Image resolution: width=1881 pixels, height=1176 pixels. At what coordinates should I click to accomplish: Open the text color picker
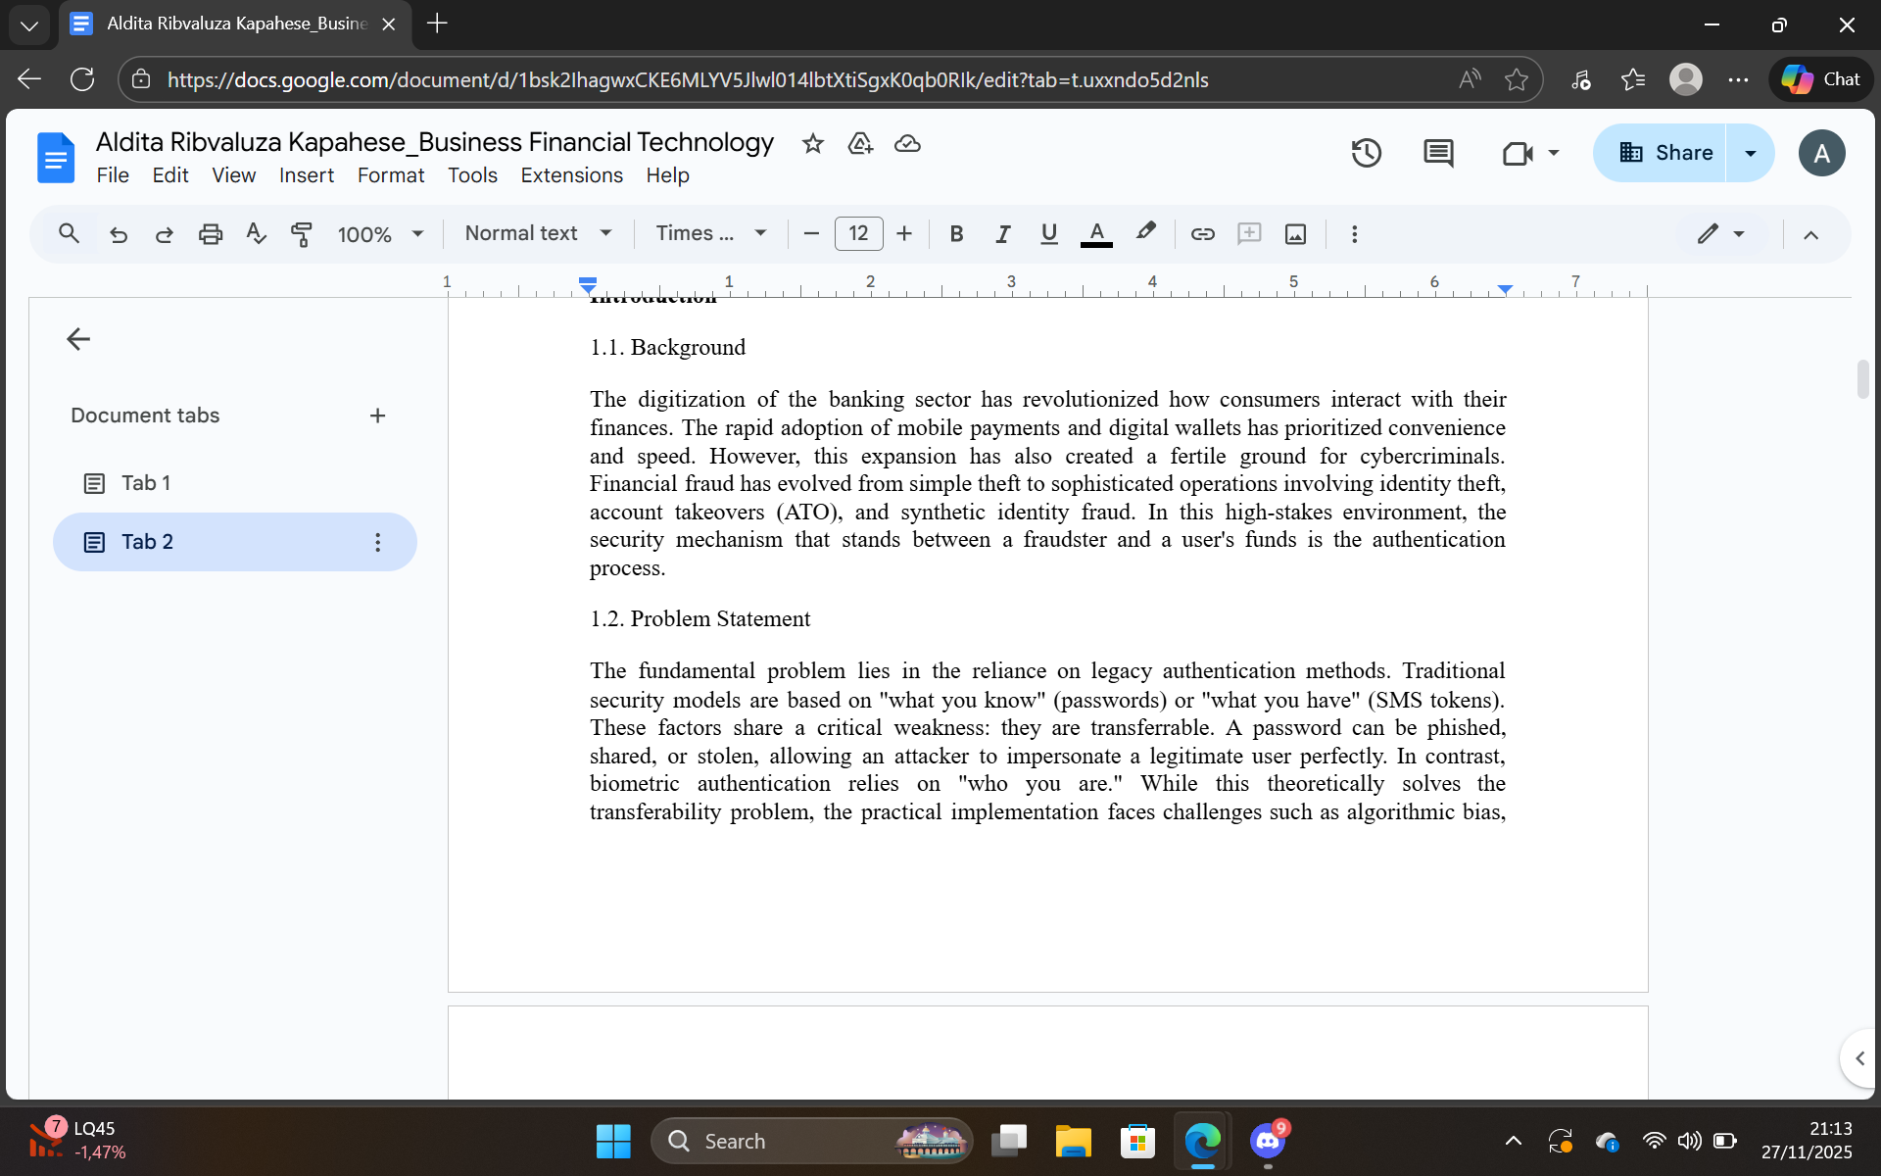point(1096,234)
